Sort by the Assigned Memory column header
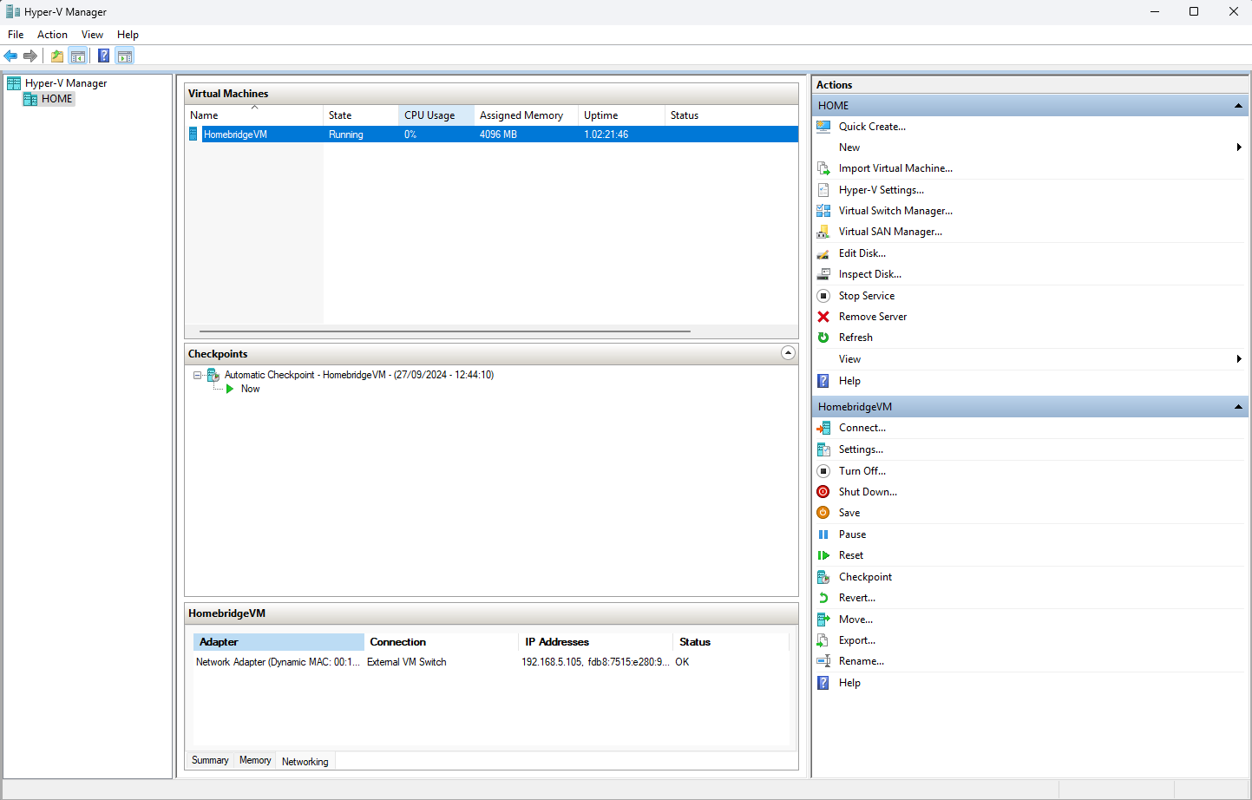The image size is (1252, 800). pyautogui.click(x=527, y=115)
